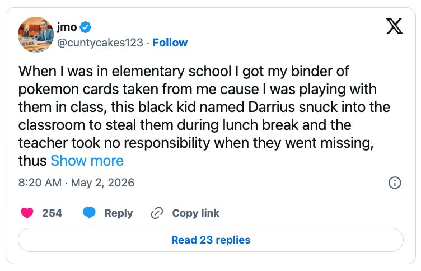This screenshot has width=421, height=271.
Task: Open the X logo link
Action: [395, 26]
